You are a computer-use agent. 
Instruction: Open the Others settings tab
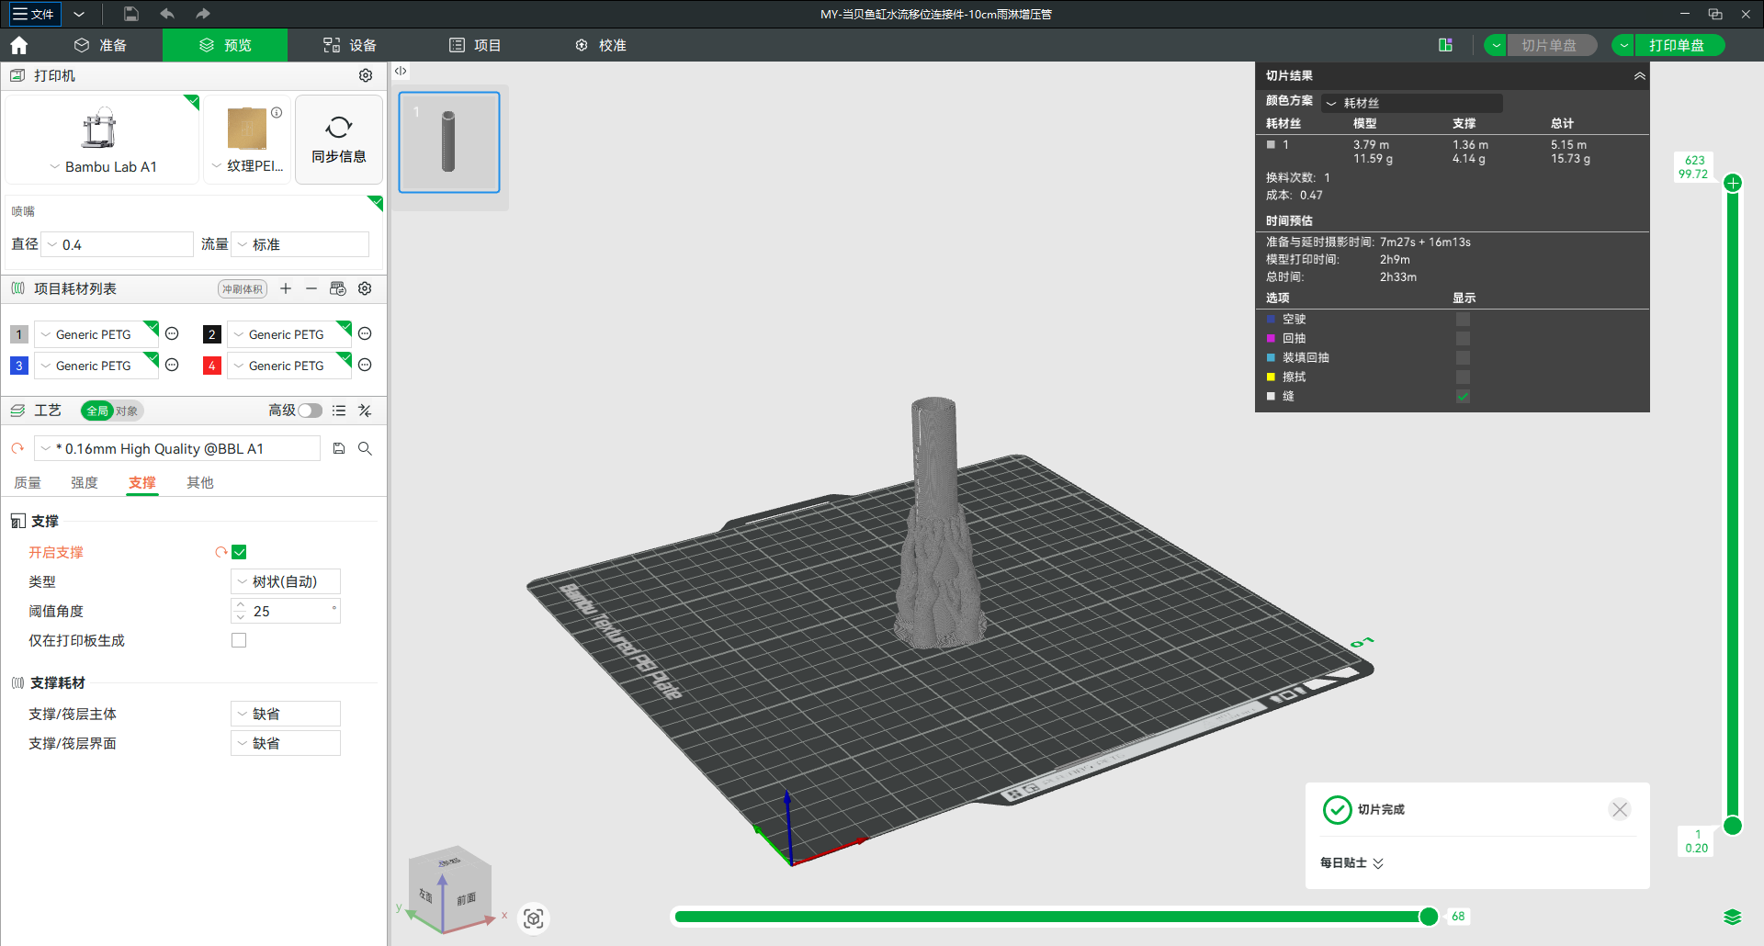pyautogui.click(x=200, y=482)
